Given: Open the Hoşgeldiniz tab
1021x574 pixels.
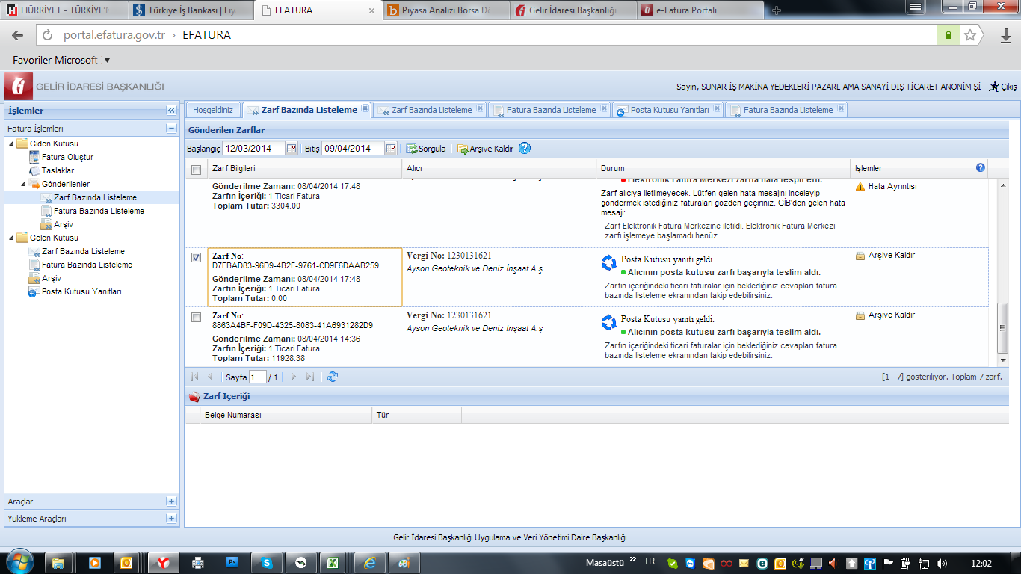Looking at the screenshot, I should tap(213, 110).
